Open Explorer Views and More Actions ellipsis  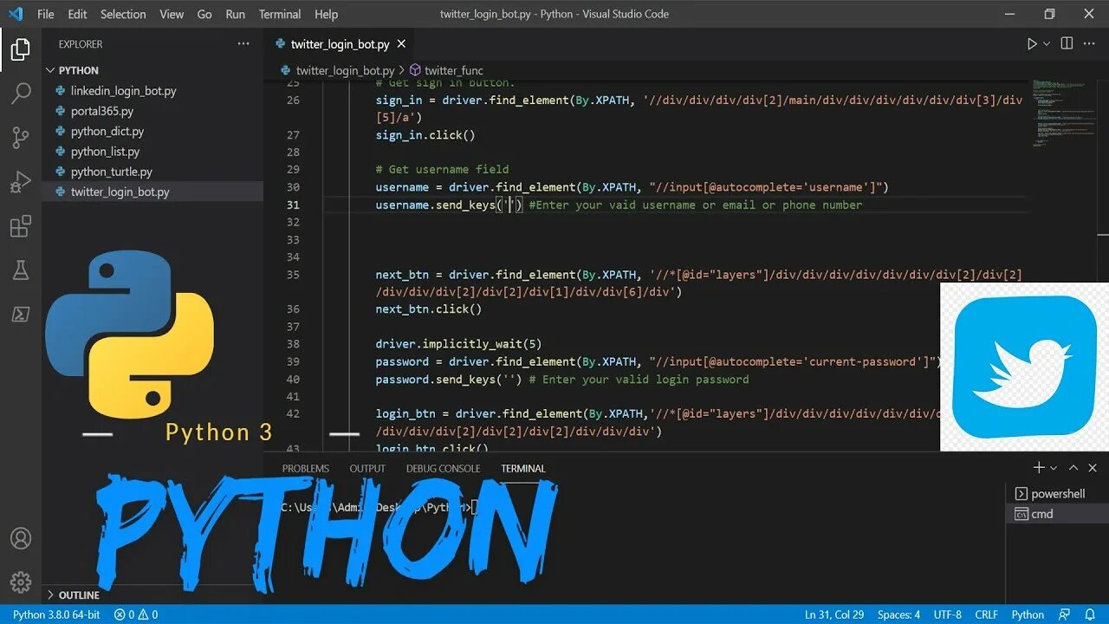pos(243,44)
